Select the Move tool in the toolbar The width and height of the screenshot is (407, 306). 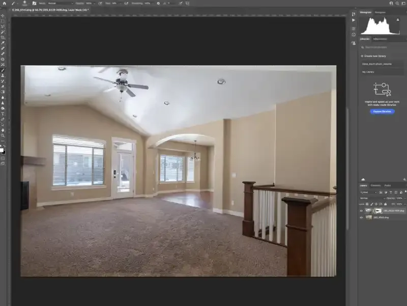point(4,15)
